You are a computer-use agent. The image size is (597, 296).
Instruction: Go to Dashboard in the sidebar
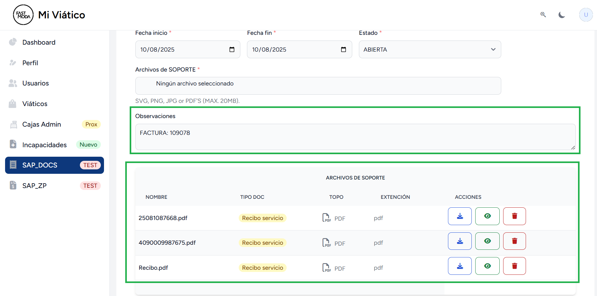[39, 42]
